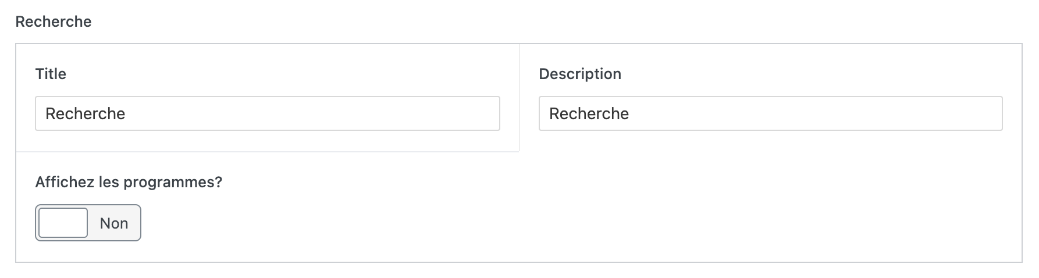Click the white handle of the toggle
Screen dimensions: 1039x278
(63, 223)
